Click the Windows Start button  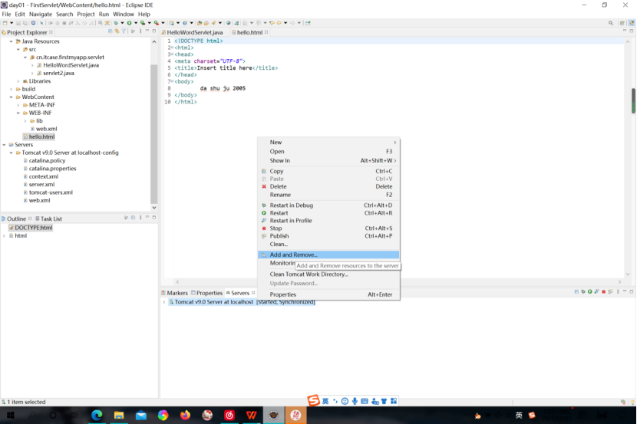click(x=11, y=415)
